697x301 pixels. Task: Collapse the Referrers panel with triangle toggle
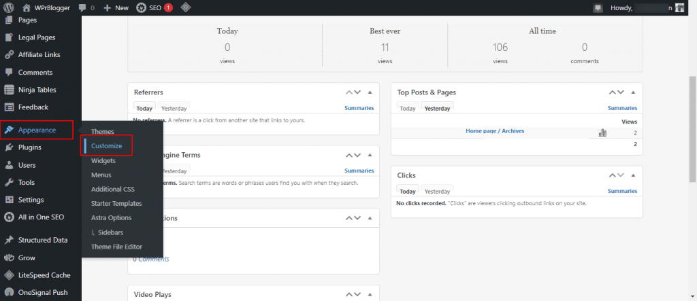click(x=370, y=92)
